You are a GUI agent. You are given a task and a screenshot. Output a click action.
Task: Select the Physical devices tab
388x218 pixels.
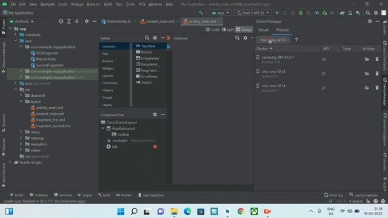coord(282,30)
